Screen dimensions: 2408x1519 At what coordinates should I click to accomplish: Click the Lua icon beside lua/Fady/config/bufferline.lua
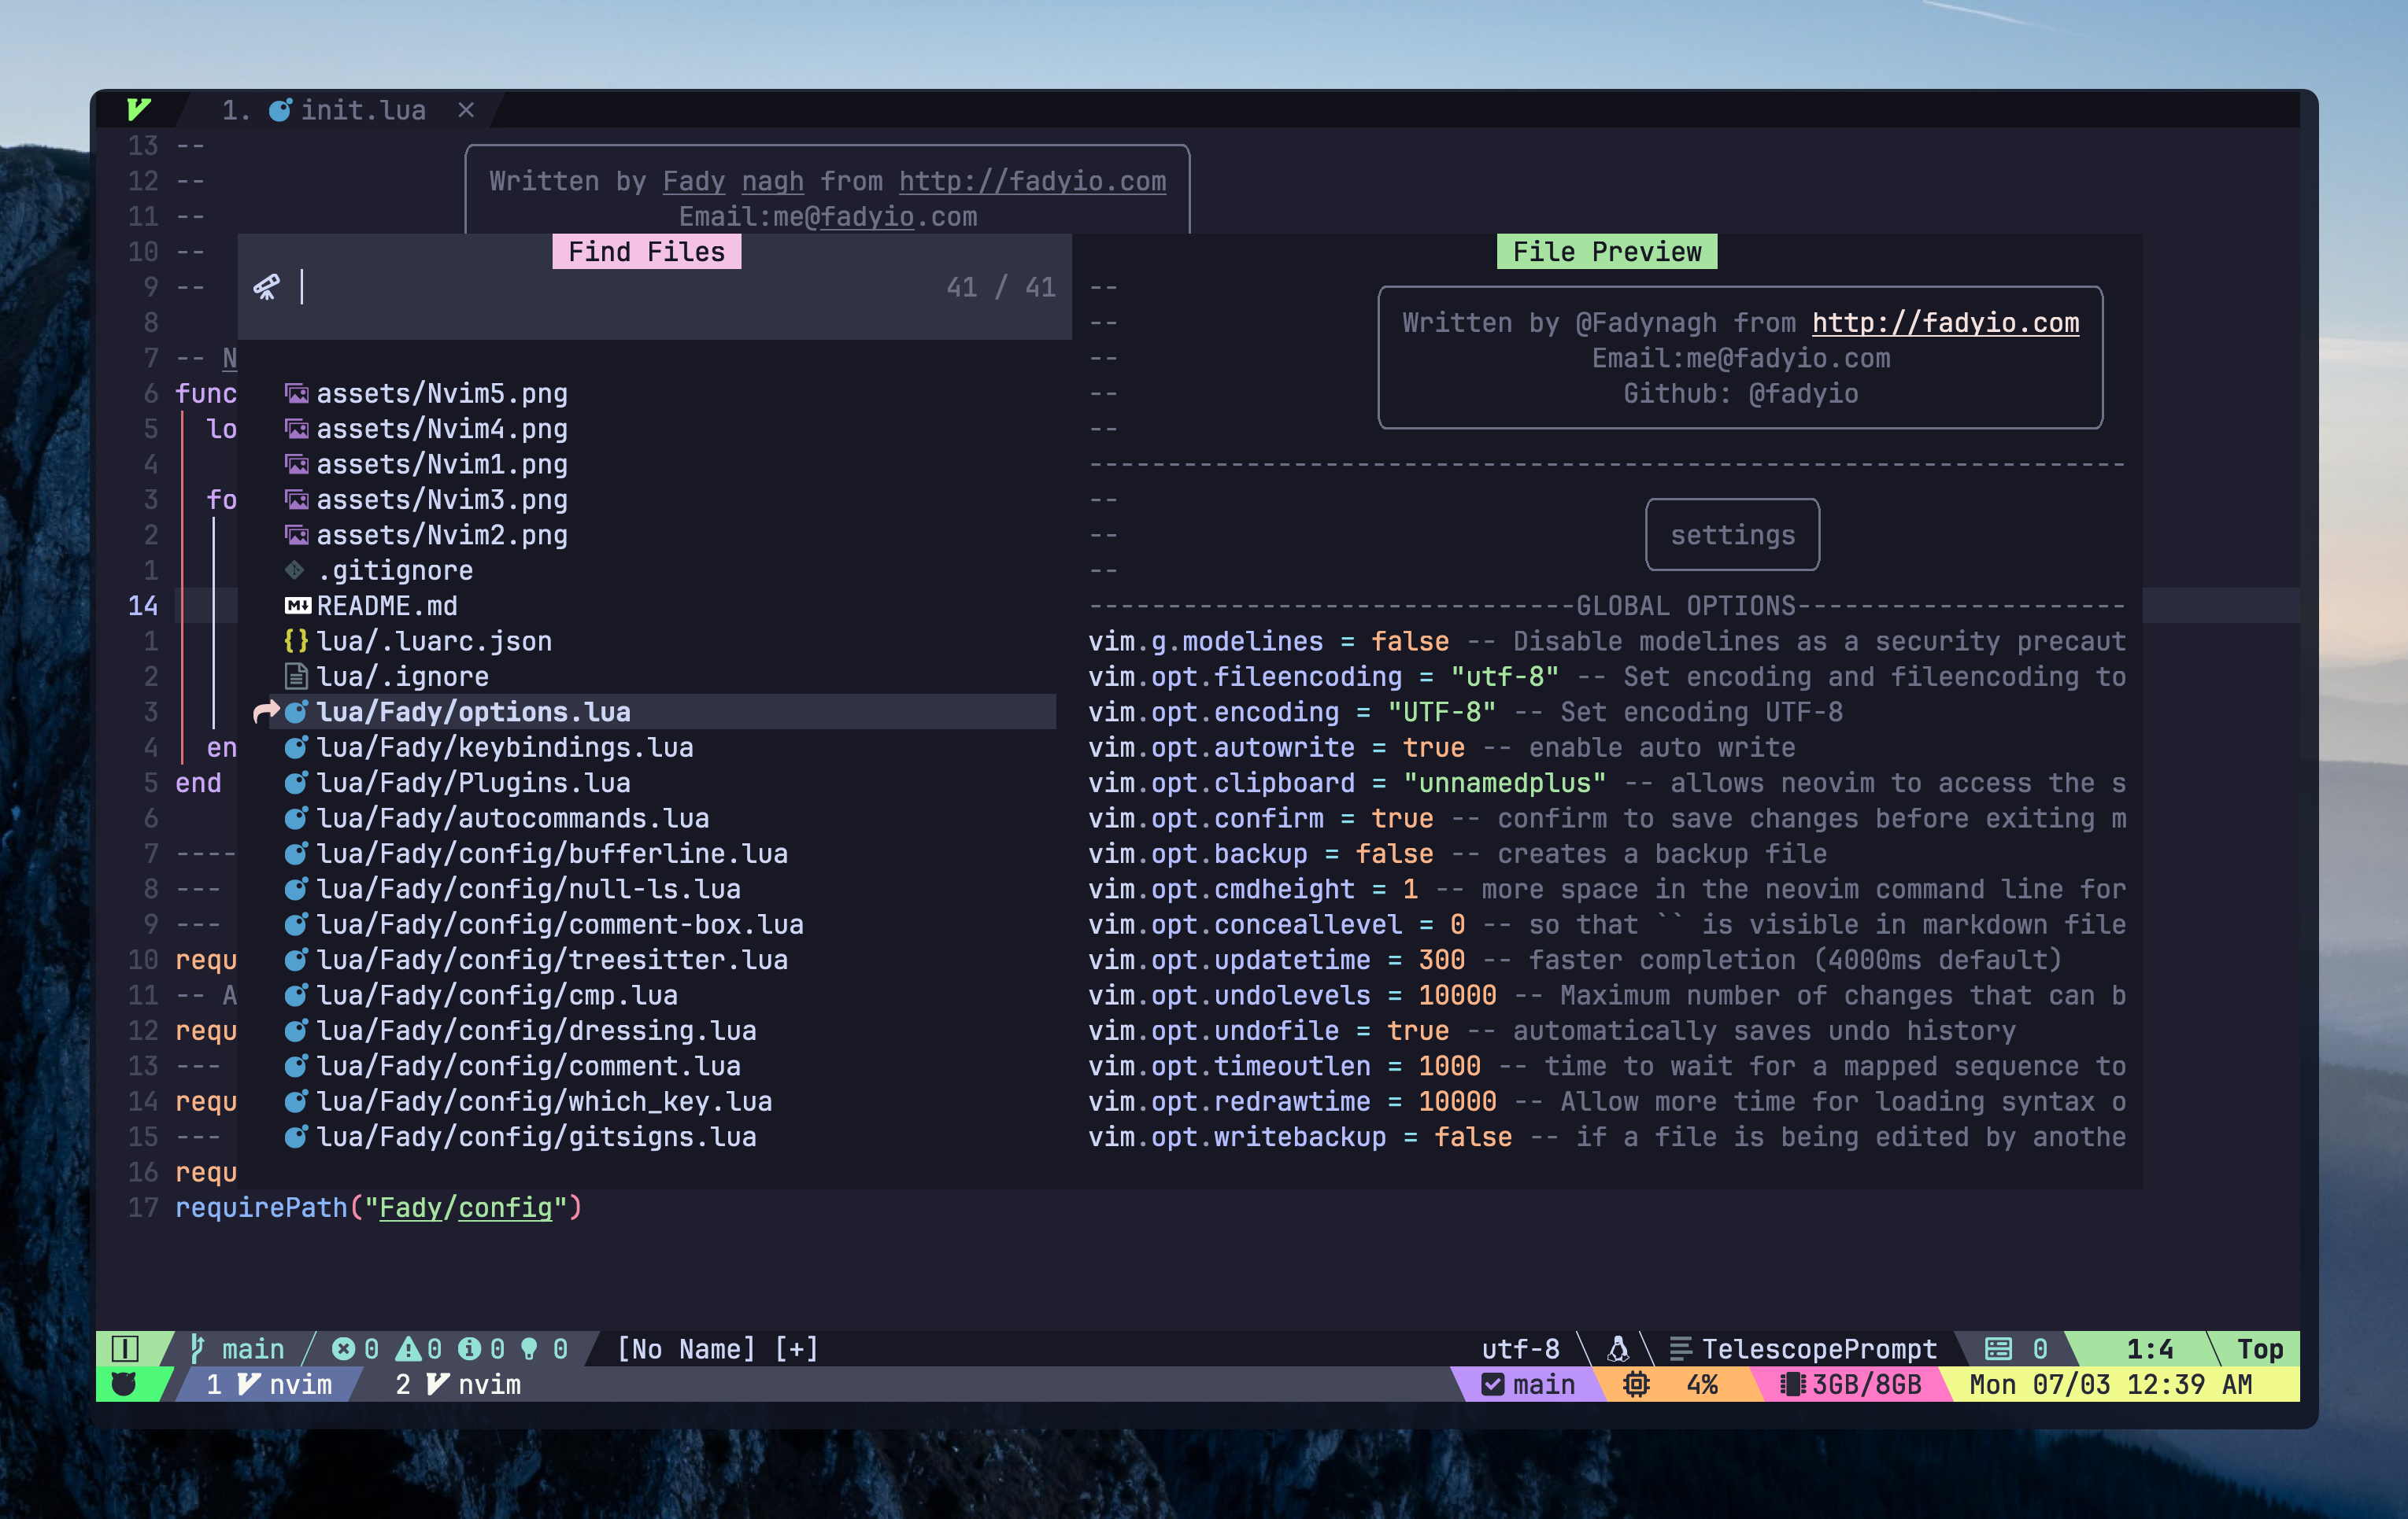coord(296,854)
